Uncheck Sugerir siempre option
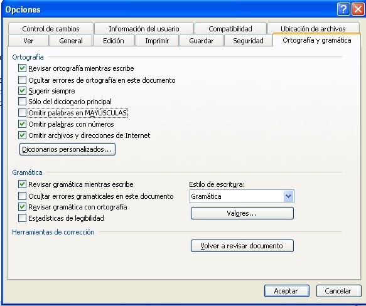 pos(22,90)
